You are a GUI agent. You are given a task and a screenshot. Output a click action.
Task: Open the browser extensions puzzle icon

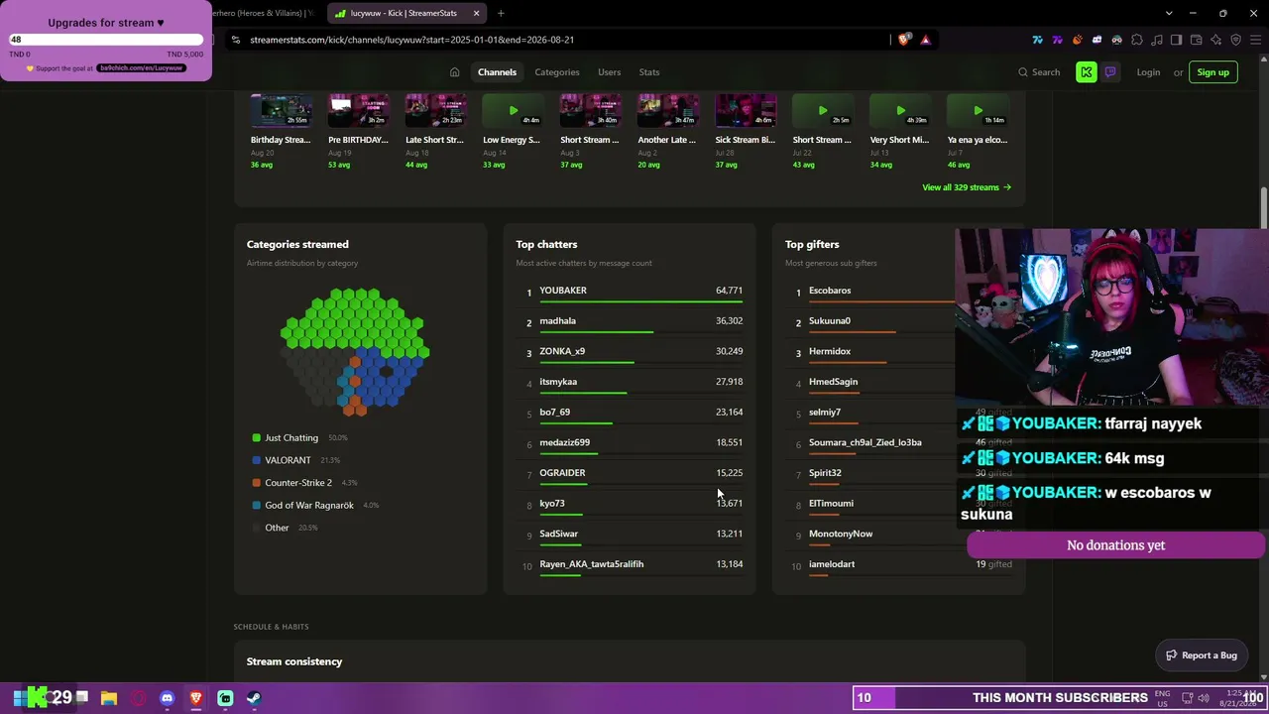click(x=1137, y=40)
